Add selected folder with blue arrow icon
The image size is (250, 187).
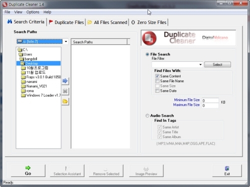(65, 81)
